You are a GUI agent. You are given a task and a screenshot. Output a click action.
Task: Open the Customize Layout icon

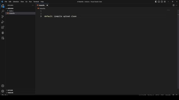pyautogui.click(x=165, y=2)
